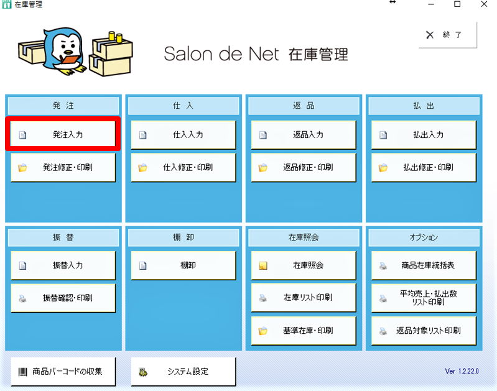Open 商品在庫統括表 report button
The height and width of the screenshot is (391, 497).
[424, 265]
